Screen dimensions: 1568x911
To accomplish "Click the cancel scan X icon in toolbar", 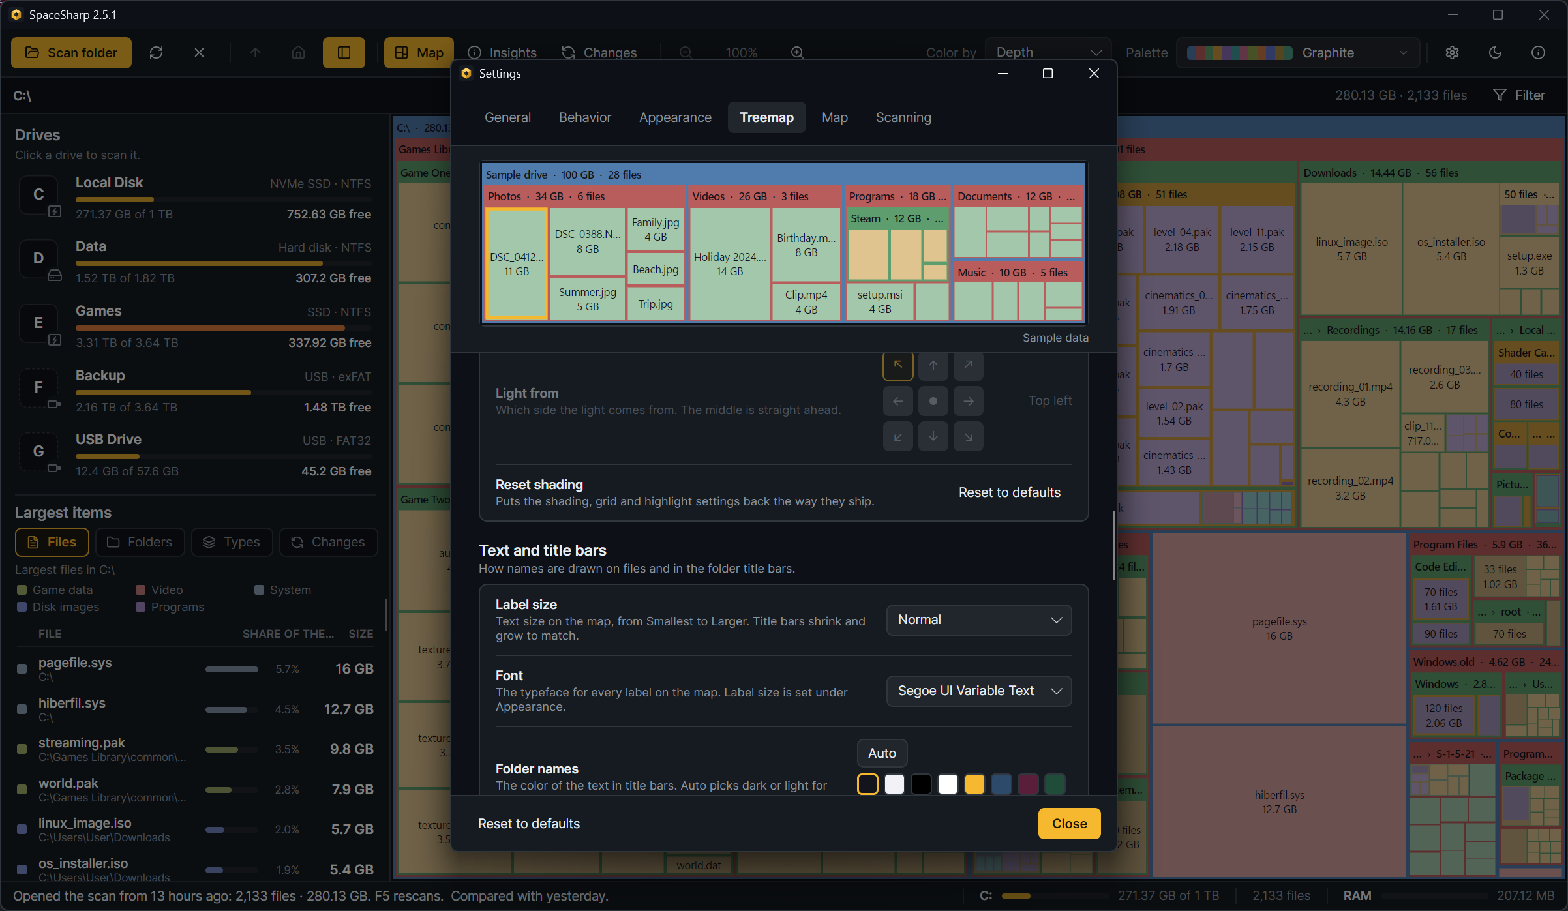I will pyautogui.click(x=199, y=53).
